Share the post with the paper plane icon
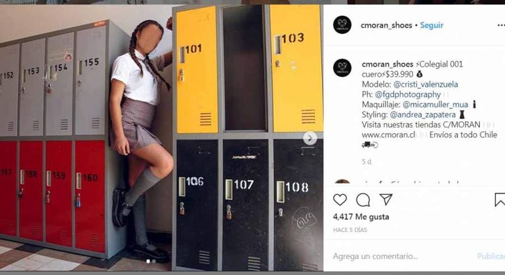Image resolution: width=505 pixels, height=275 pixels. (x=386, y=199)
